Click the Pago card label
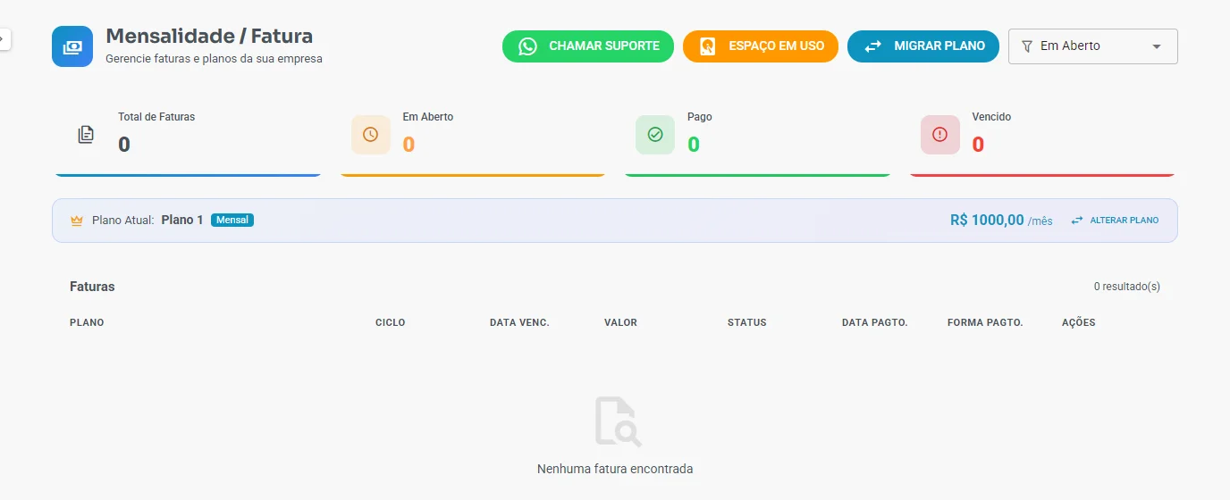 click(700, 117)
